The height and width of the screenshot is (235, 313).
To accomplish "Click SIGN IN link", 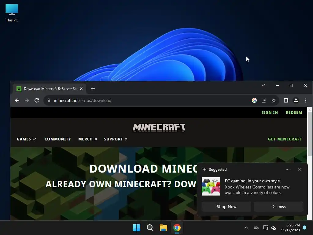I will coord(270,113).
